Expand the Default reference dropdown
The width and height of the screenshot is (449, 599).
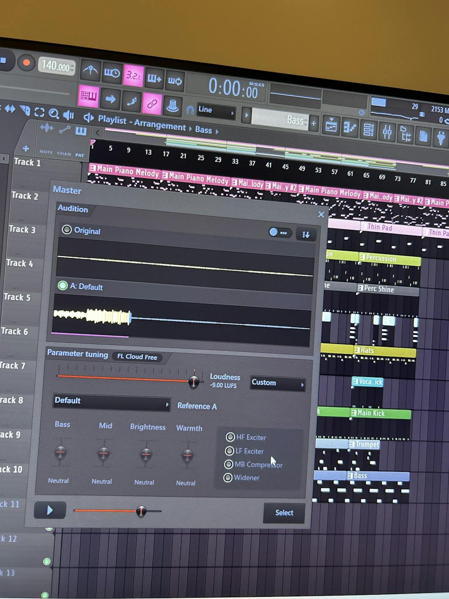coord(111,402)
